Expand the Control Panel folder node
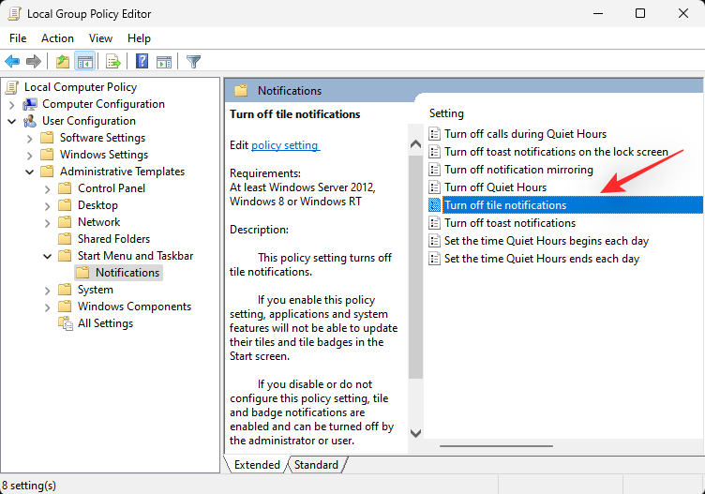The image size is (705, 494). tap(47, 188)
